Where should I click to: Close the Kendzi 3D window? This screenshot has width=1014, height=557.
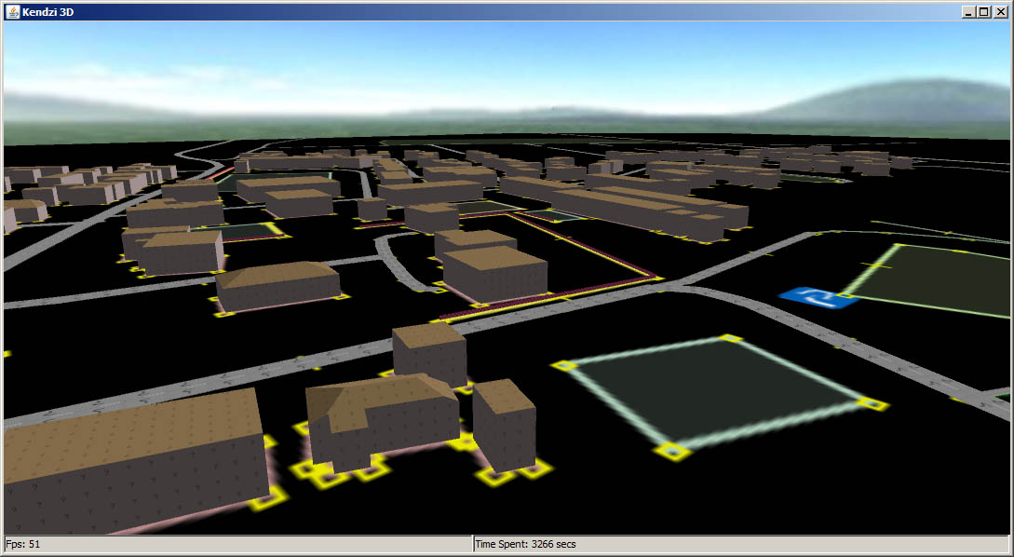click(x=1000, y=12)
